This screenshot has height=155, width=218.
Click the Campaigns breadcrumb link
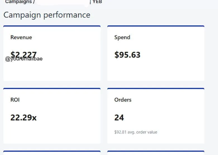point(18,2)
